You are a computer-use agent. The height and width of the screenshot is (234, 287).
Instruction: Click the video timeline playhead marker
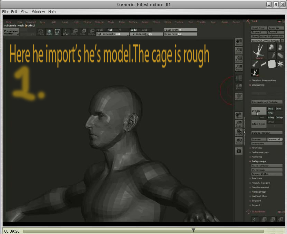[x=193, y=230]
